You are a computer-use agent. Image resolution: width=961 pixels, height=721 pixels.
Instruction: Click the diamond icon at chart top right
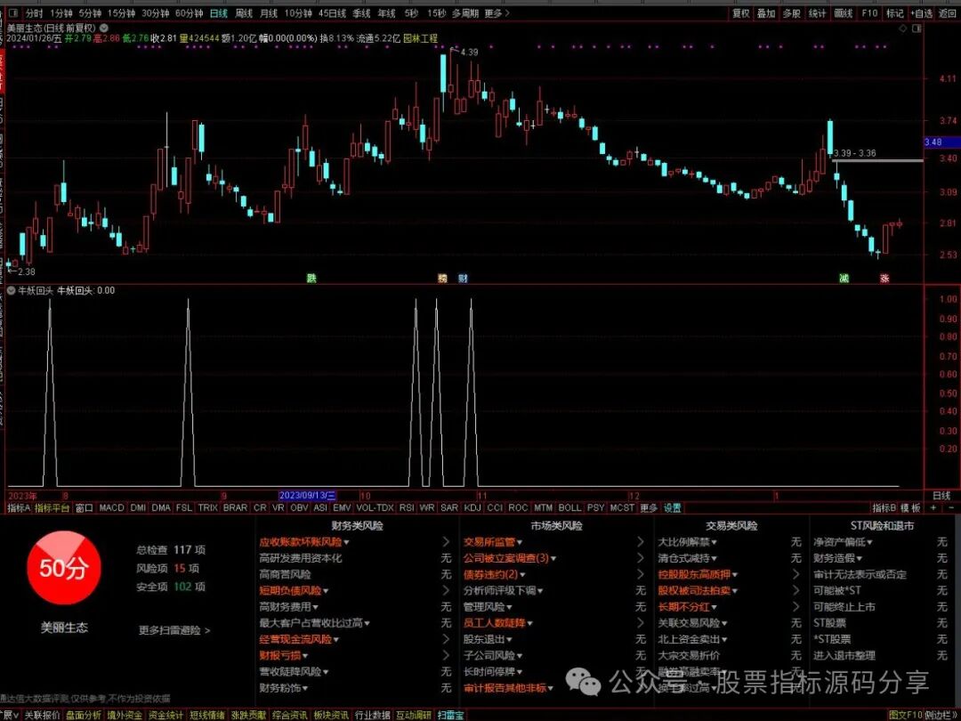[x=903, y=28]
